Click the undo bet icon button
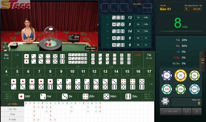206x122 pixels. click(187, 111)
